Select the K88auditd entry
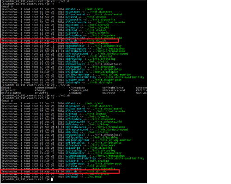Screen dimensions: 231x184 [73, 57]
